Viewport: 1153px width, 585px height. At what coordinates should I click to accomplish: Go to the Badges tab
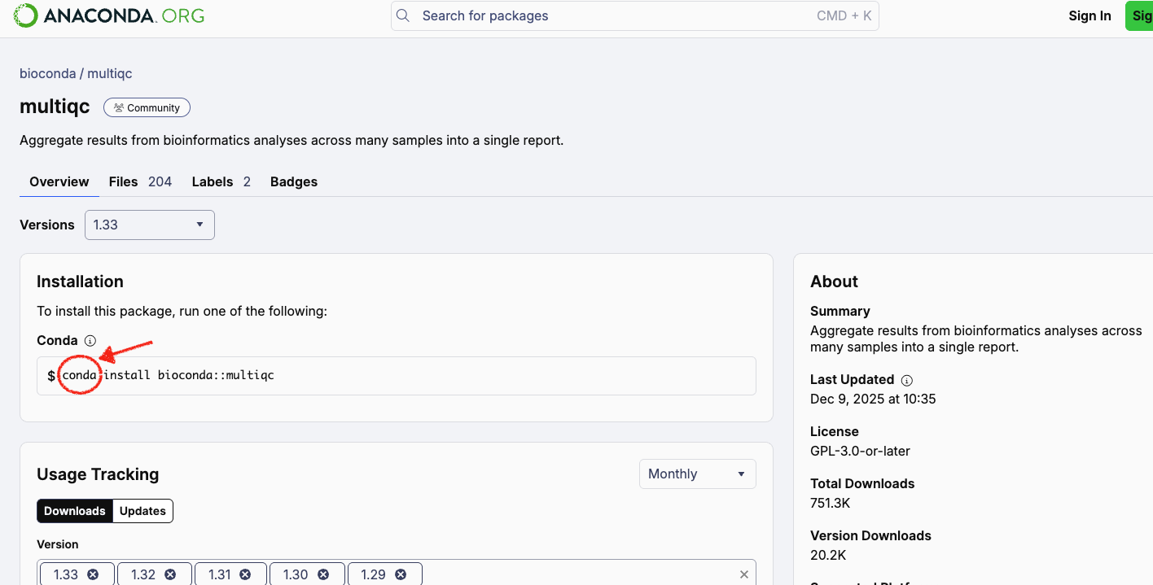coord(294,181)
